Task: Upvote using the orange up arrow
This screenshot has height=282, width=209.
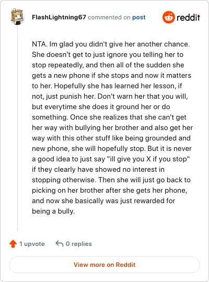Action: (13, 244)
